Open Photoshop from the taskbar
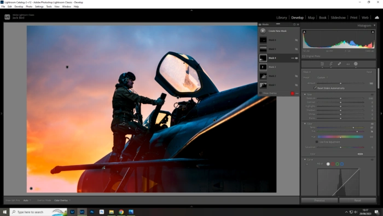 (x=92, y=212)
